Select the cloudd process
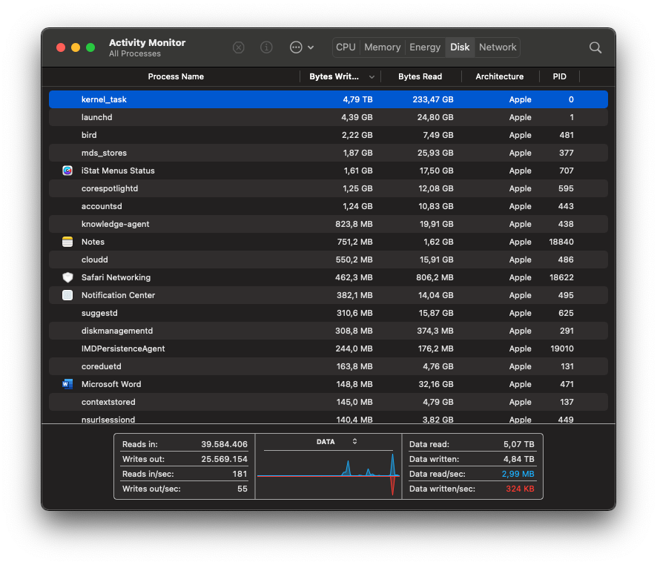 [x=328, y=260]
